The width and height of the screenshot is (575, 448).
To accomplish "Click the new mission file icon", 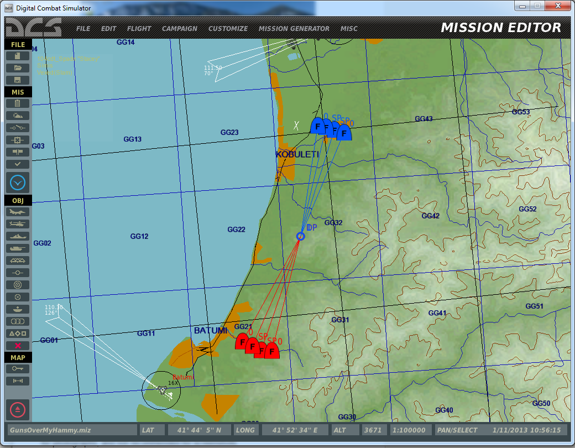I will (18, 56).
